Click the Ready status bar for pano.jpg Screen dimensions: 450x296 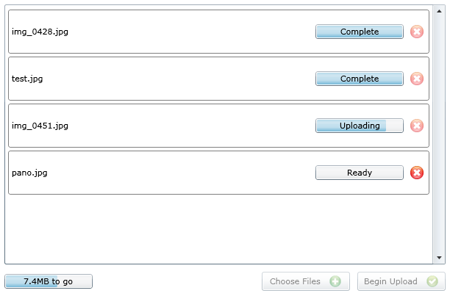tap(360, 173)
